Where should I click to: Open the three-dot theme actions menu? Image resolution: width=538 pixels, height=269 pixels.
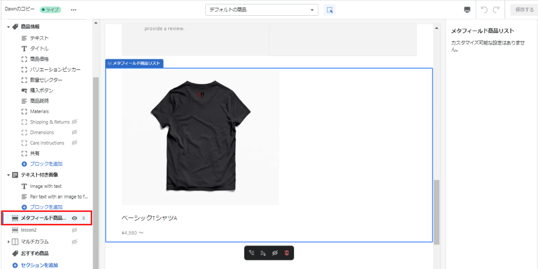74,9
